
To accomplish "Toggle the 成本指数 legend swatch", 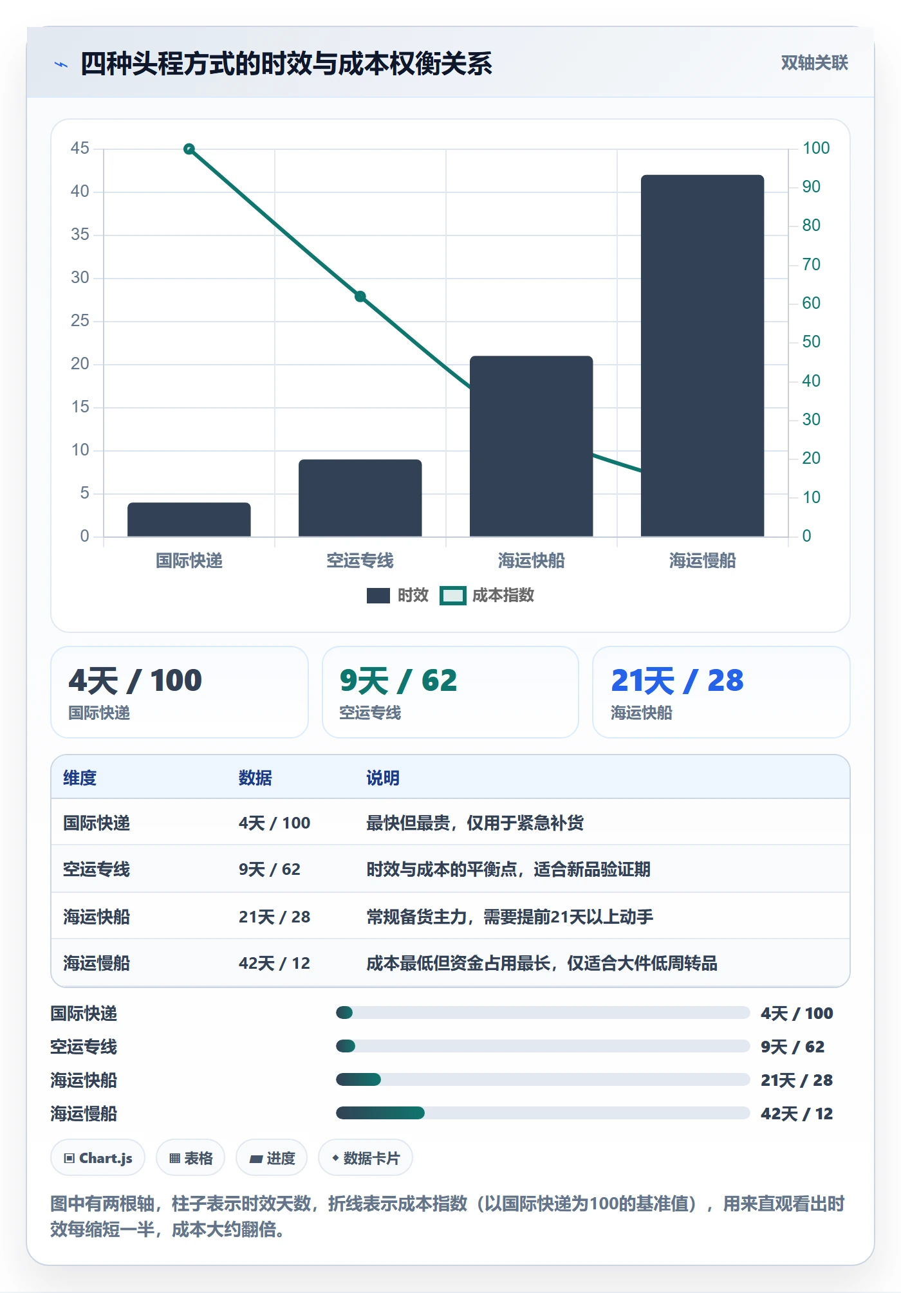I will pyautogui.click(x=452, y=596).
